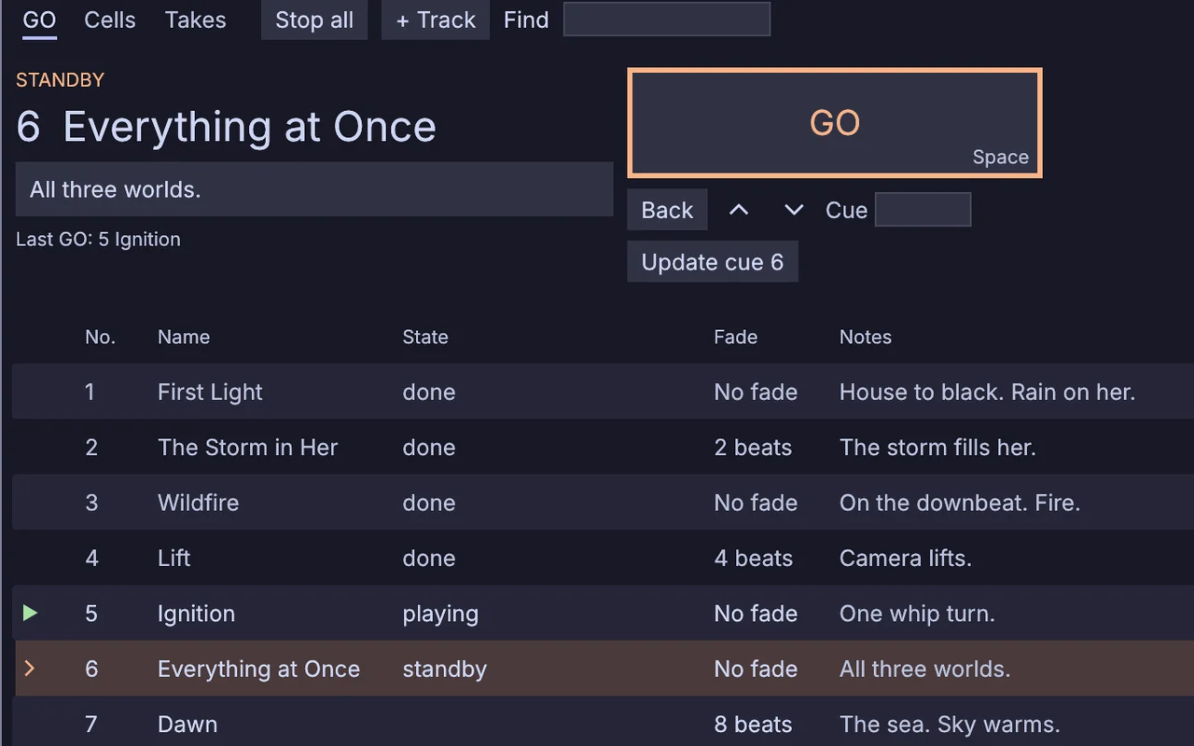Click note 'One whip turn.'
Image resolution: width=1194 pixels, height=746 pixels.
point(917,614)
